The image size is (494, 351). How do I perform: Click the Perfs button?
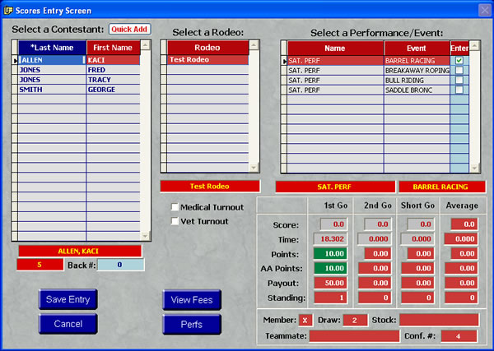(192, 324)
